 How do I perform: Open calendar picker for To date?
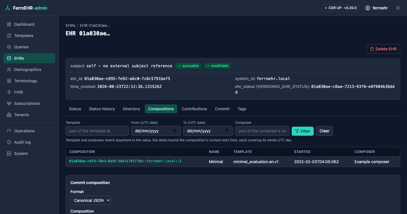point(227,131)
